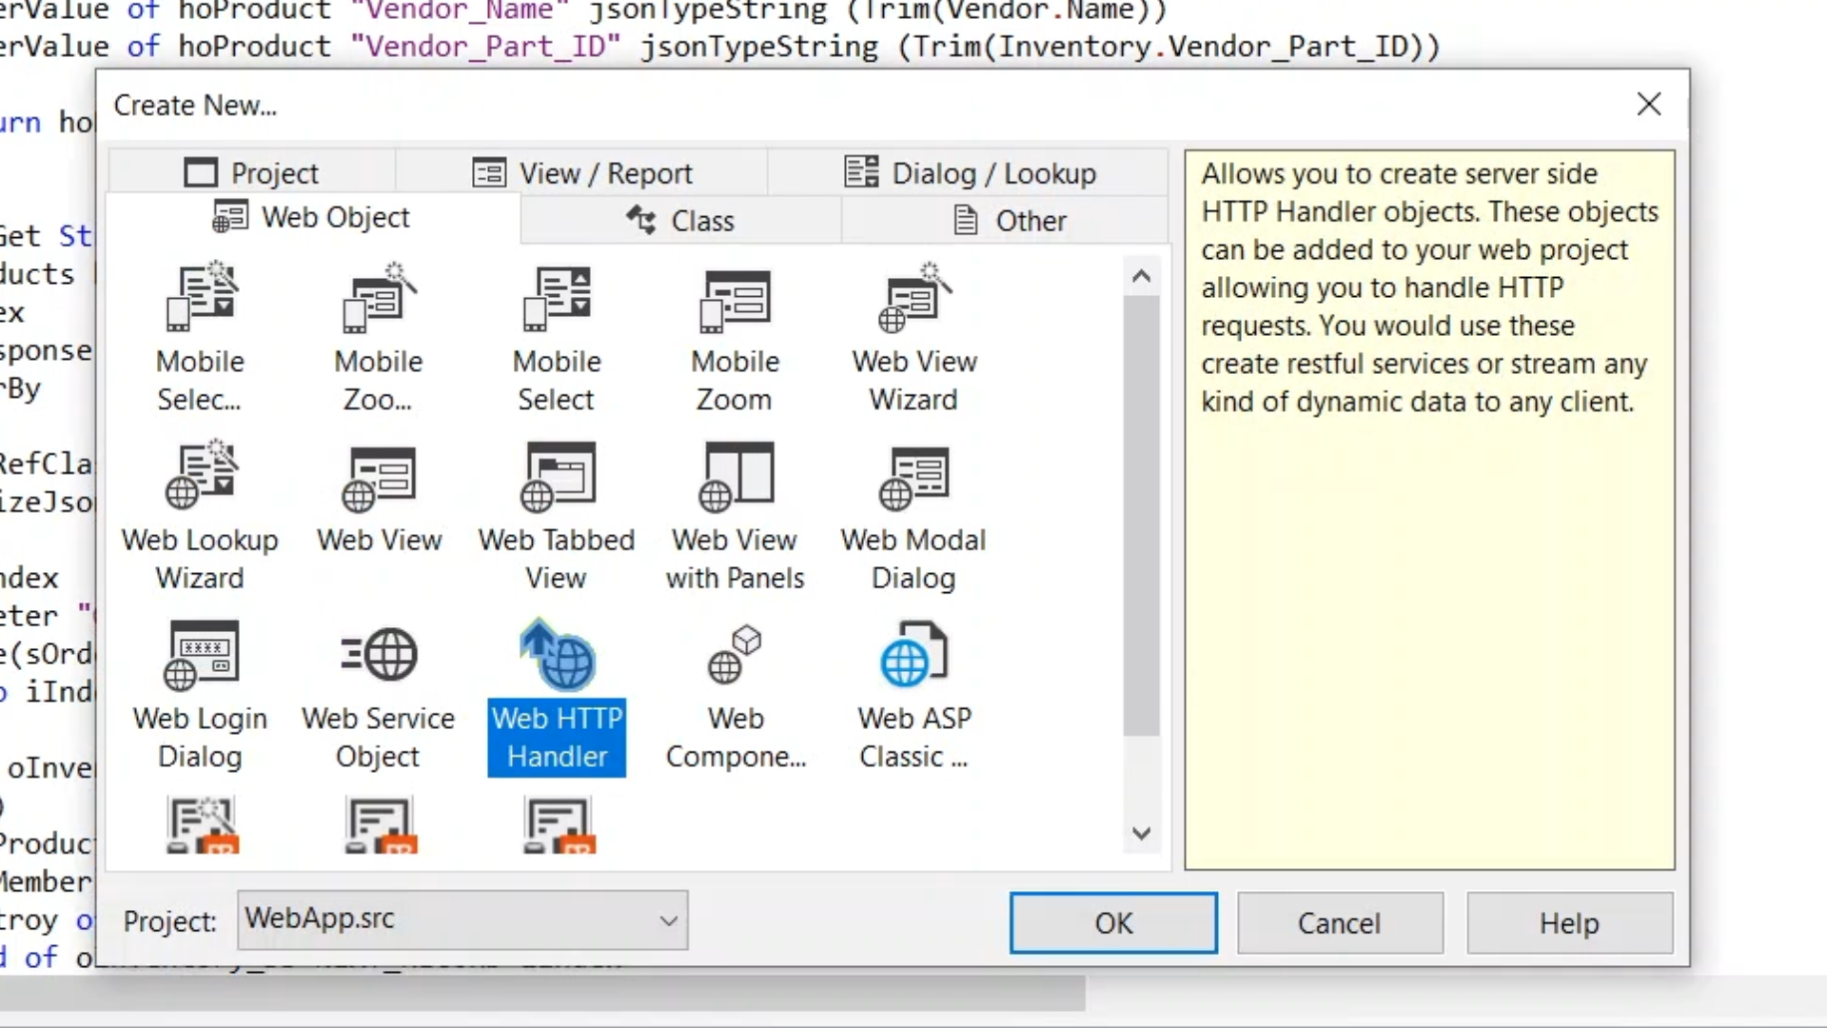Click the Cancel button
Viewport: 1827px width, 1028px height.
pyautogui.click(x=1339, y=923)
